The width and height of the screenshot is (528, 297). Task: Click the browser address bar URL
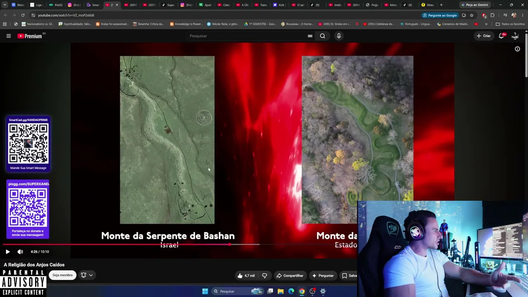pyautogui.click(x=66, y=15)
